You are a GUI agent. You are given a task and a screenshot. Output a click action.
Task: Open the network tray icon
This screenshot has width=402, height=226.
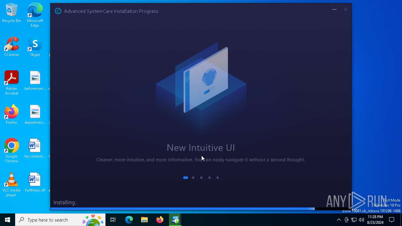[x=354, y=220]
